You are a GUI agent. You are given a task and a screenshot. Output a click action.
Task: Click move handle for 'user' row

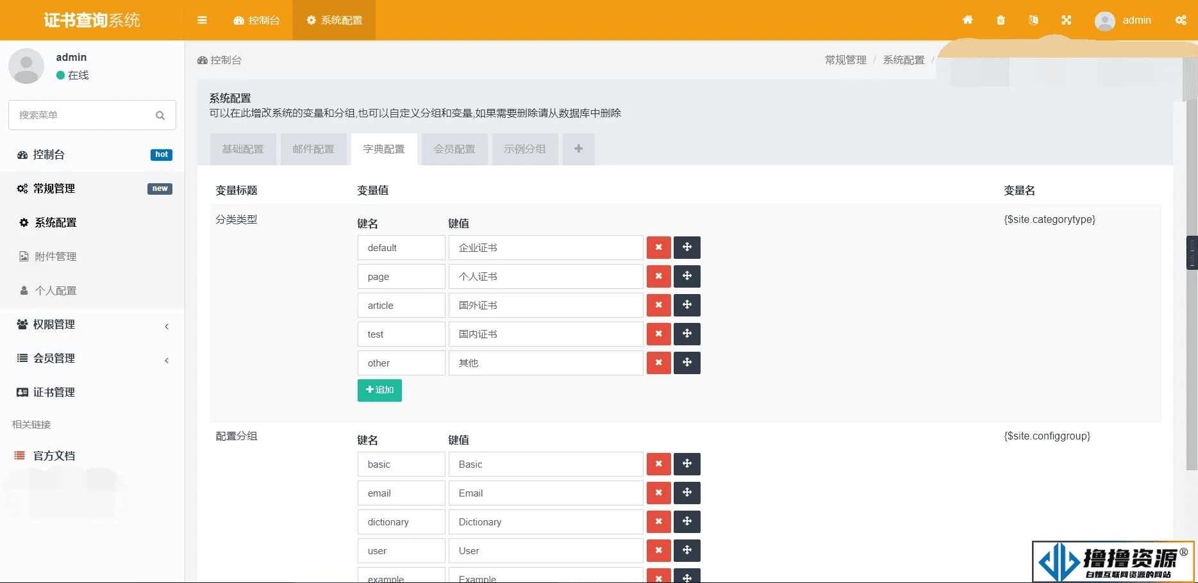pyautogui.click(x=687, y=550)
